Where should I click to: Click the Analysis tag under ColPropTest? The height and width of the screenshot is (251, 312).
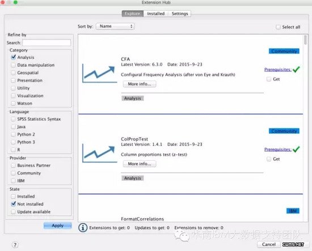point(133,178)
